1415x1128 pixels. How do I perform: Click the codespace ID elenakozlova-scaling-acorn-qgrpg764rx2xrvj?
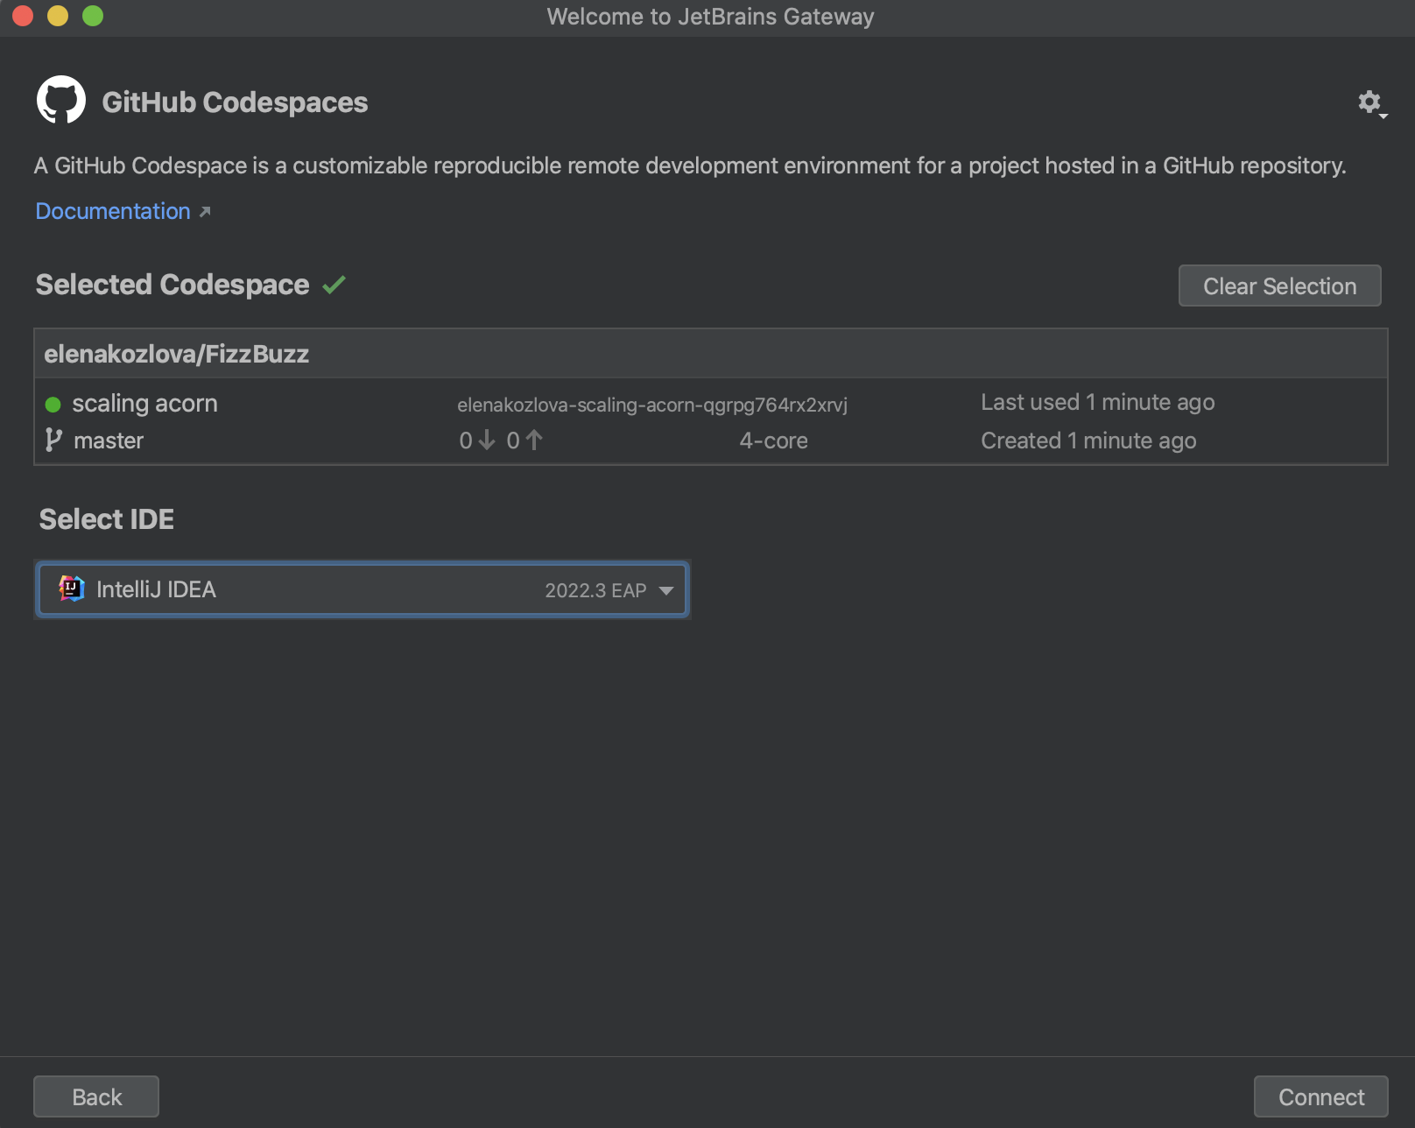click(x=652, y=405)
